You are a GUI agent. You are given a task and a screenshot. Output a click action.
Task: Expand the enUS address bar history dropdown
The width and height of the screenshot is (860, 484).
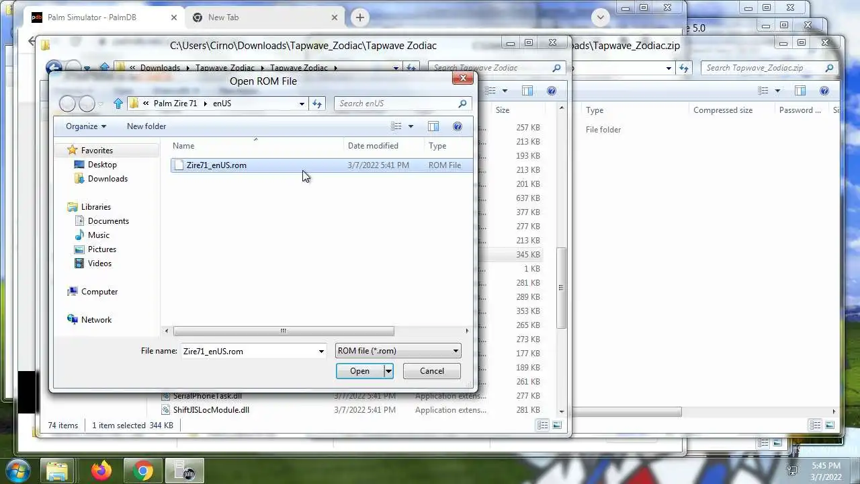click(302, 104)
